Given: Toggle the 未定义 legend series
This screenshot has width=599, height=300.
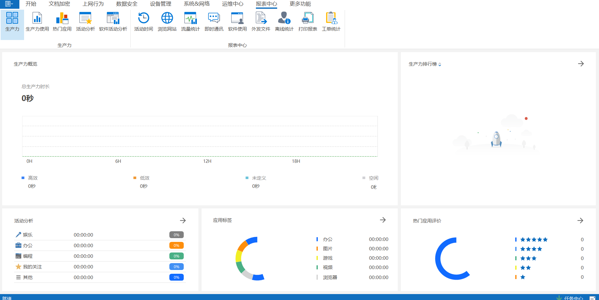Looking at the screenshot, I should click(x=256, y=178).
